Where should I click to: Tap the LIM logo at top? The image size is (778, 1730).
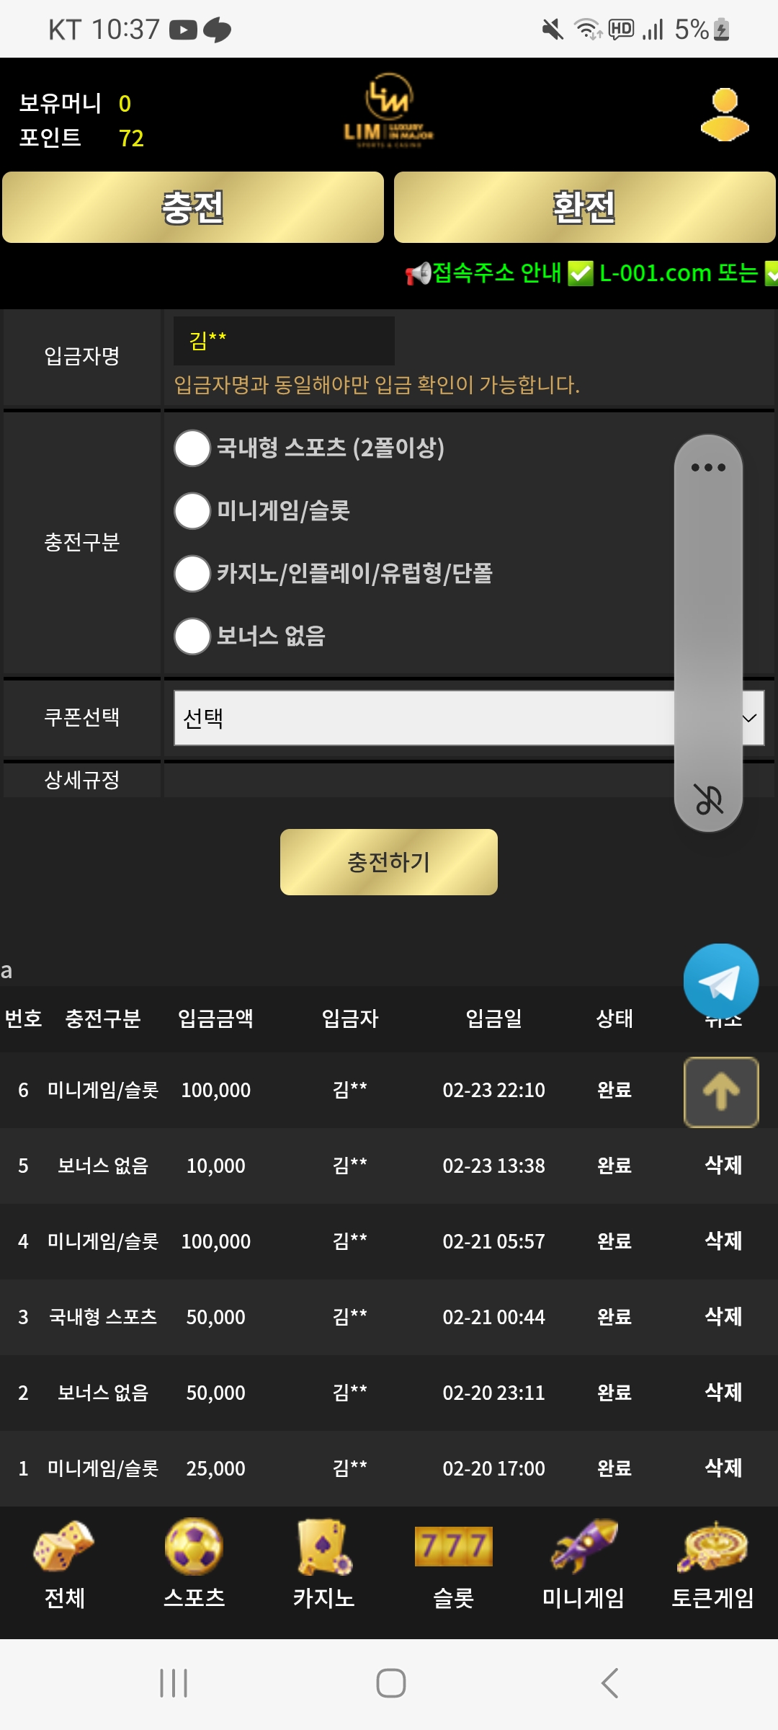pos(388,111)
